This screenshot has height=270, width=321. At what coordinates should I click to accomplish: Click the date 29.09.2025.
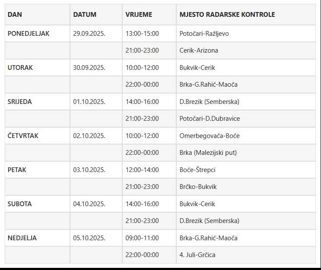point(89,34)
